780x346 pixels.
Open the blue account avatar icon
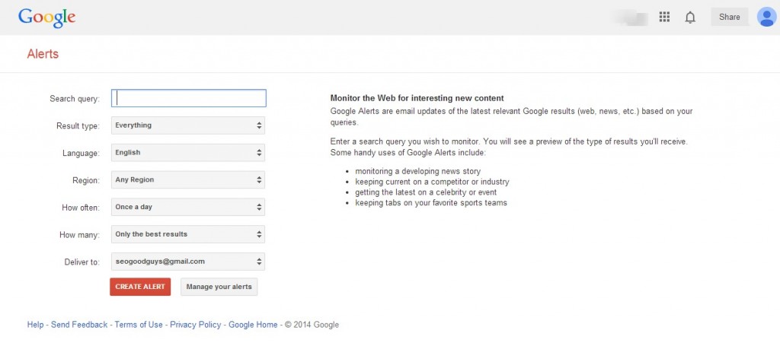pyautogui.click(x=766, y=17)
